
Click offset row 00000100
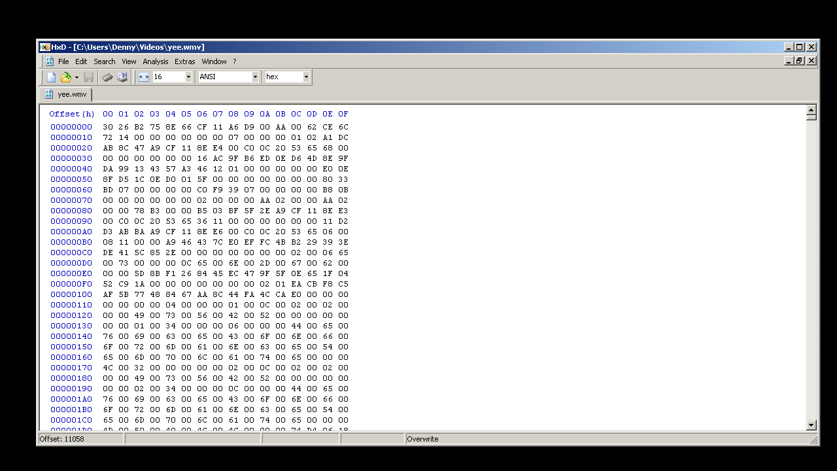pyautogui.click(x=71, y=294)
